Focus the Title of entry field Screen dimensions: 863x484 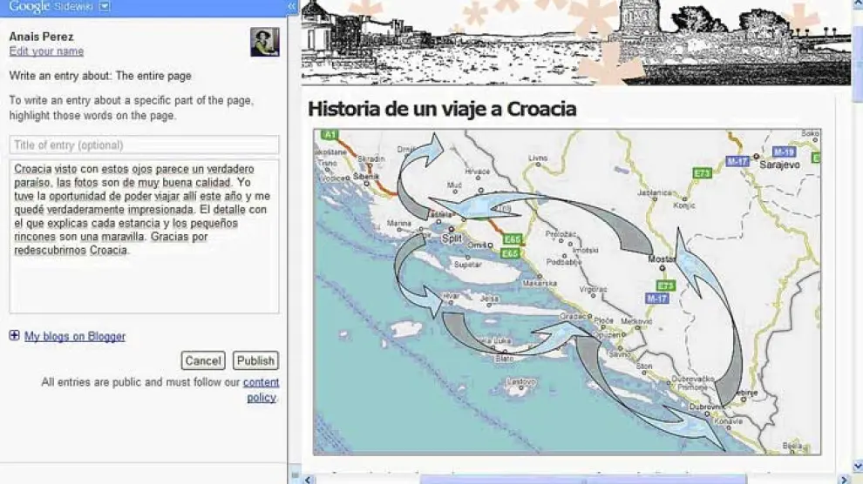pyautogui.click(x=144, y=145)
